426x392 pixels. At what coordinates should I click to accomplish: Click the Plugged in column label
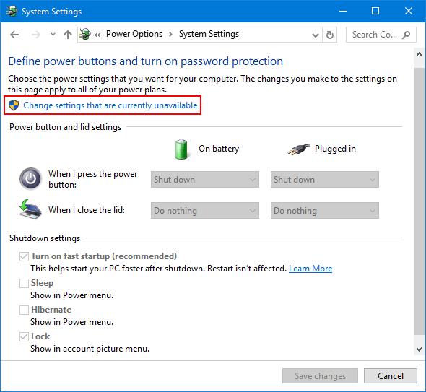[x=335, y=149]
